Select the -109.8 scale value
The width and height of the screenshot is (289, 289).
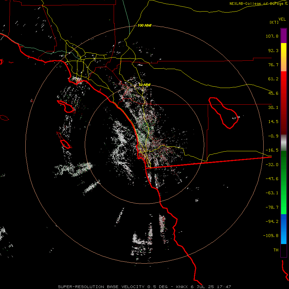pos(271,236)
